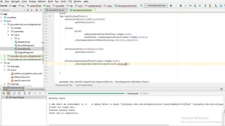Click the hide Project panel icon

41,10
